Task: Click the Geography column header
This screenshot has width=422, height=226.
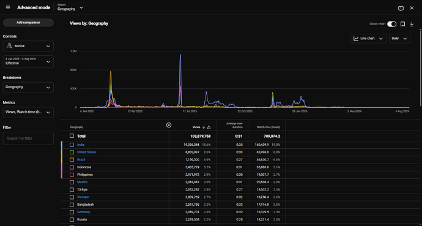Action: coord(76,127)
